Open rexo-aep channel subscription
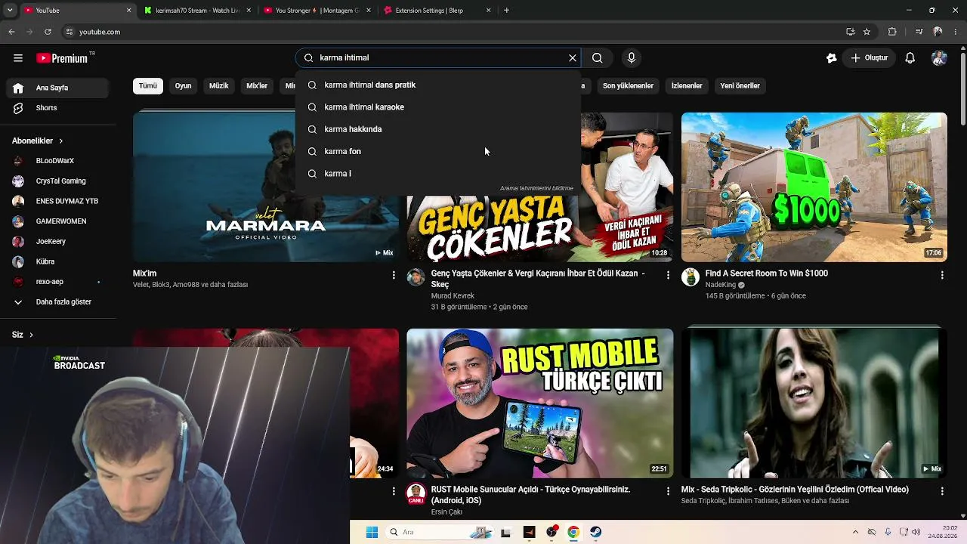This screenshot has height=544, width=967. [58, 282]
